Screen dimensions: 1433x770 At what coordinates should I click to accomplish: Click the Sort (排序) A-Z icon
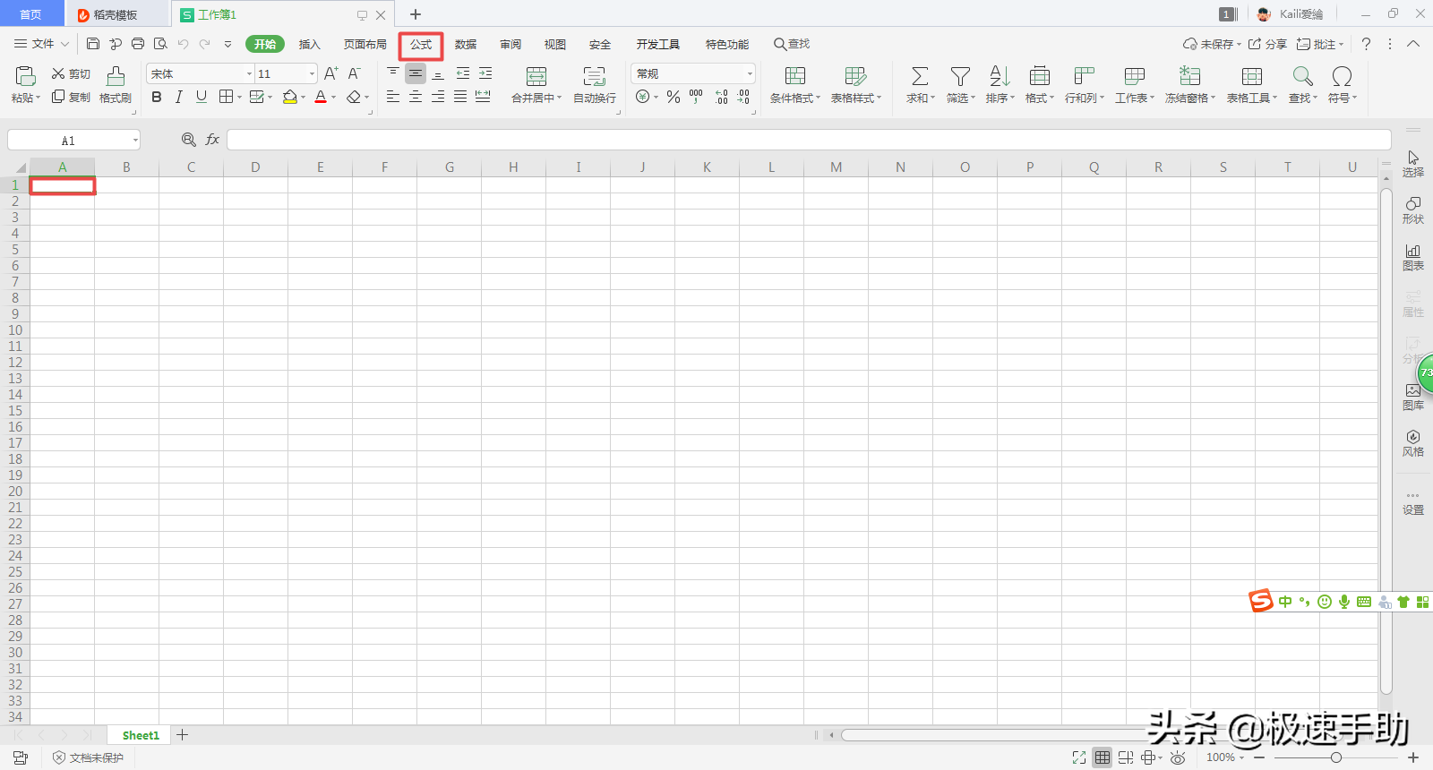pyautogui.click(x=1000, y=76)
